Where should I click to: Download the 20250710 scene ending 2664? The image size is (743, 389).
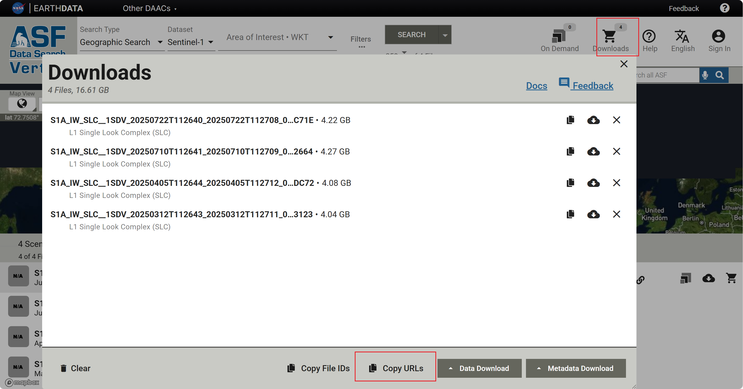click(x=593, y=151)
